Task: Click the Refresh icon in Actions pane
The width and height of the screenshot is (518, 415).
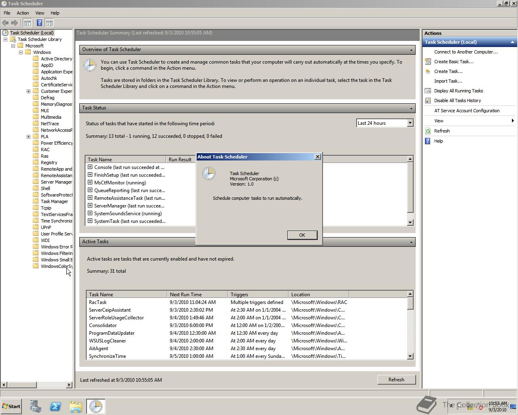Action: pos(428,131)
